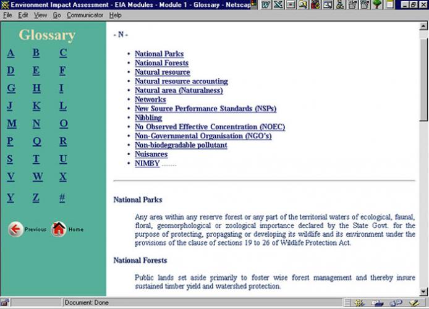Jump to glossary letter G
The width and height of the screenshot is (429, 309).
pyautogui.click(x=11, y=88)
